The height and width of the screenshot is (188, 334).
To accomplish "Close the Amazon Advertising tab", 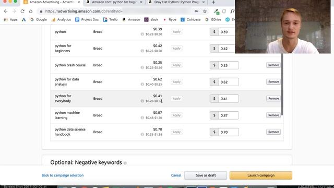I will pos(79,2).
